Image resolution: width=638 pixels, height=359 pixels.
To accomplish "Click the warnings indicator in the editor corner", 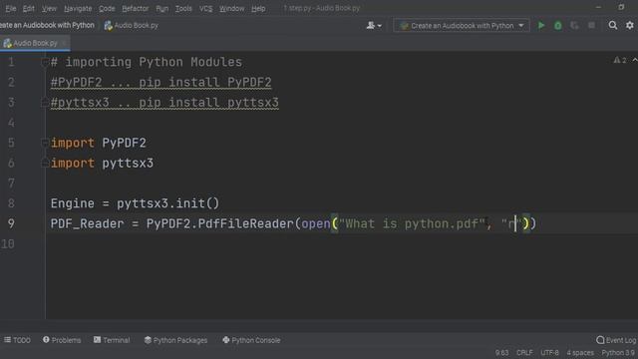I will [620, 60].
